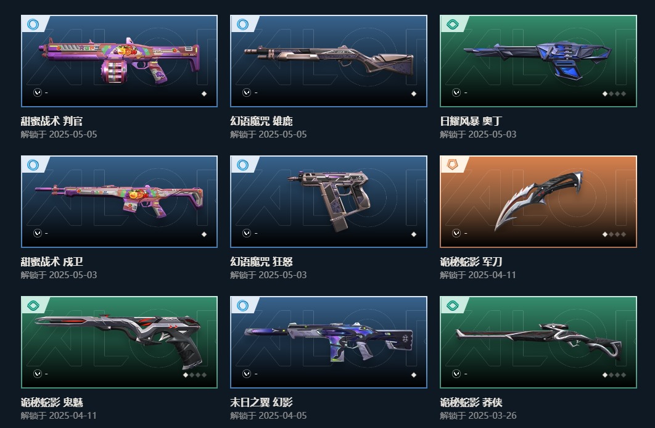Click the 诡秘蛇影 莽侠 title text
This screenshot has height=428, width=655.
[x=471, y=403]
